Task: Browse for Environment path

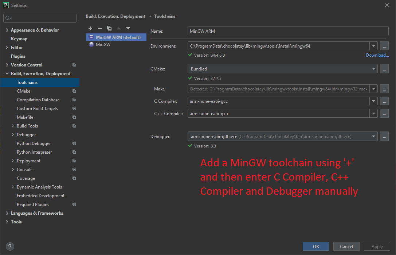Action: pyautogui.click(x=384, y=46)
